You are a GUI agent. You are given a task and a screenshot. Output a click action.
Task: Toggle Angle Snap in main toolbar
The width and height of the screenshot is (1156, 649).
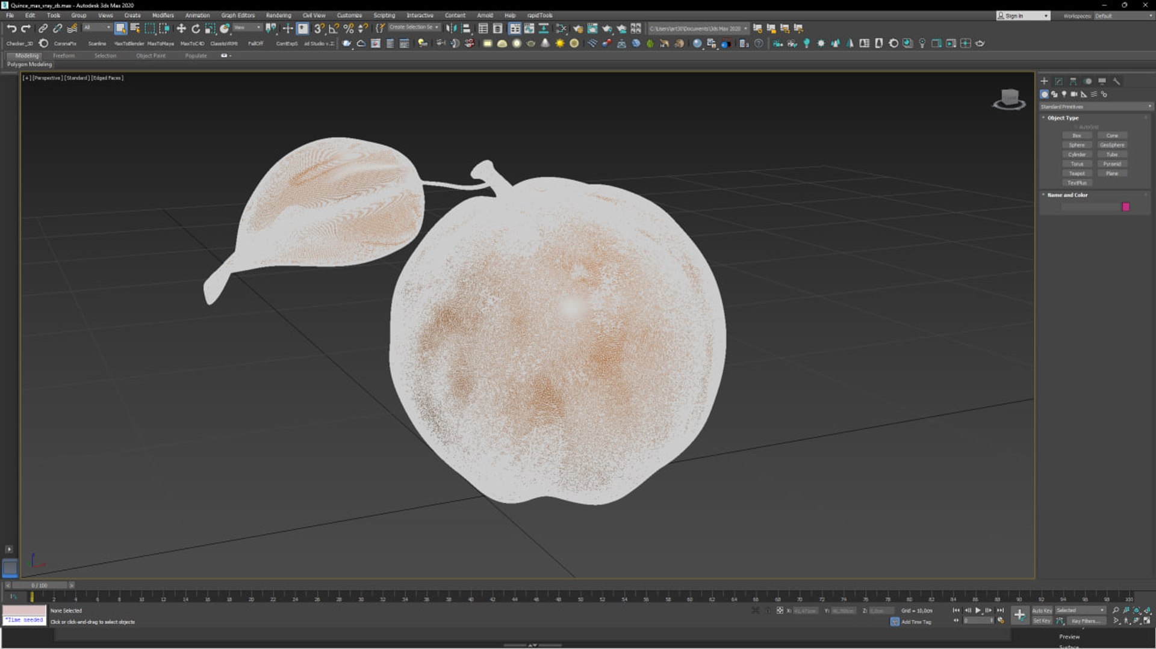334,28
